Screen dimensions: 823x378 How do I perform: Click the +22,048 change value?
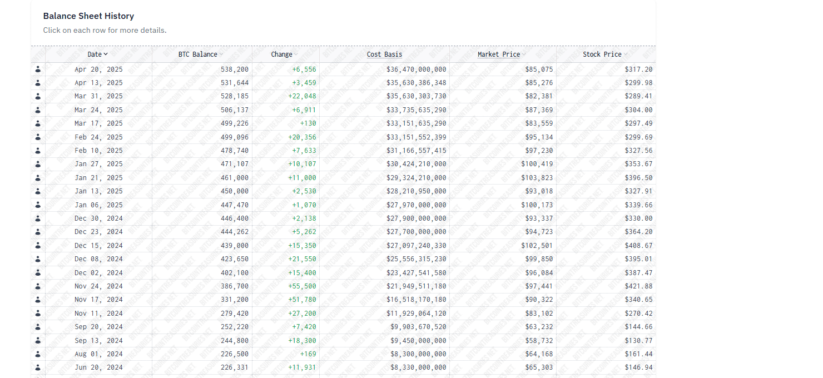coord(302,96)
